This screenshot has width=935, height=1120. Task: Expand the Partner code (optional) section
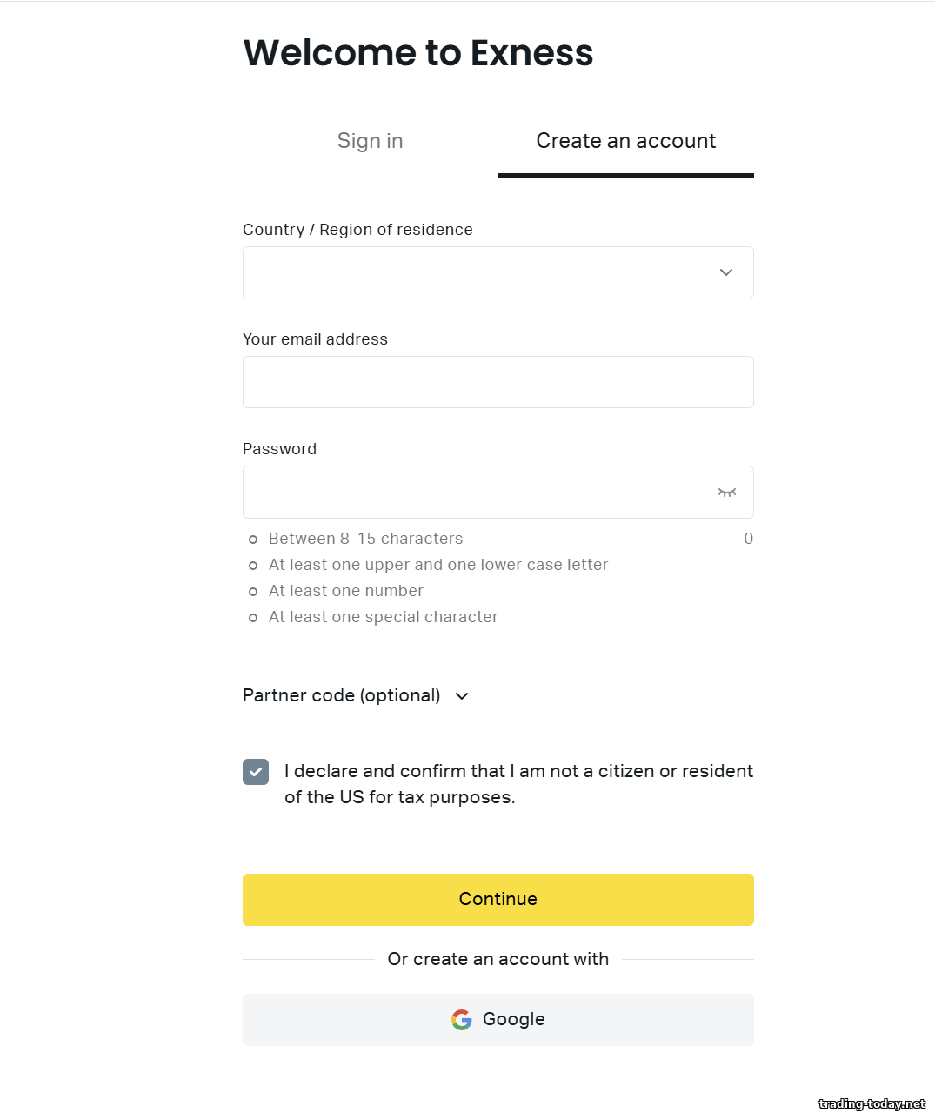(x=342, y=695)
